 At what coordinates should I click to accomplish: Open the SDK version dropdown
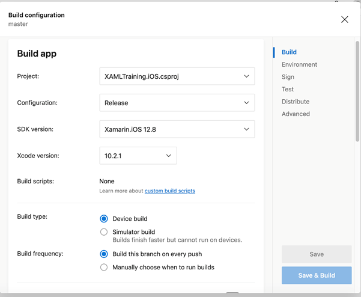(176, 129)
